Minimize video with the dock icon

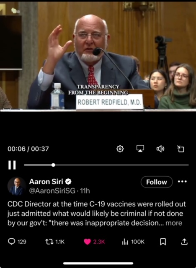(181, 149)
